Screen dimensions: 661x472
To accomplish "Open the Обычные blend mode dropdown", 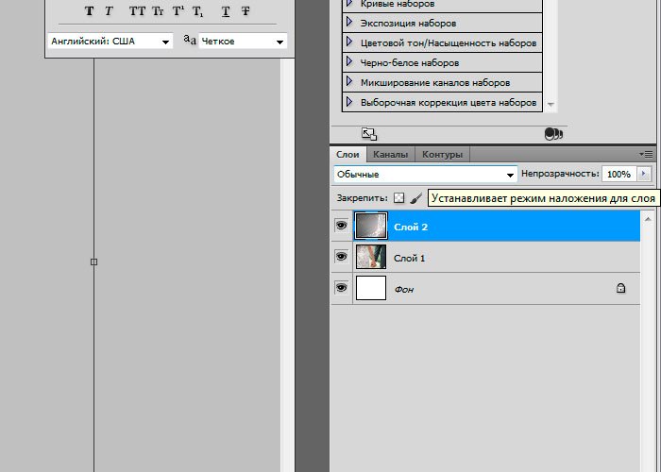I will (x=426, y=175).
